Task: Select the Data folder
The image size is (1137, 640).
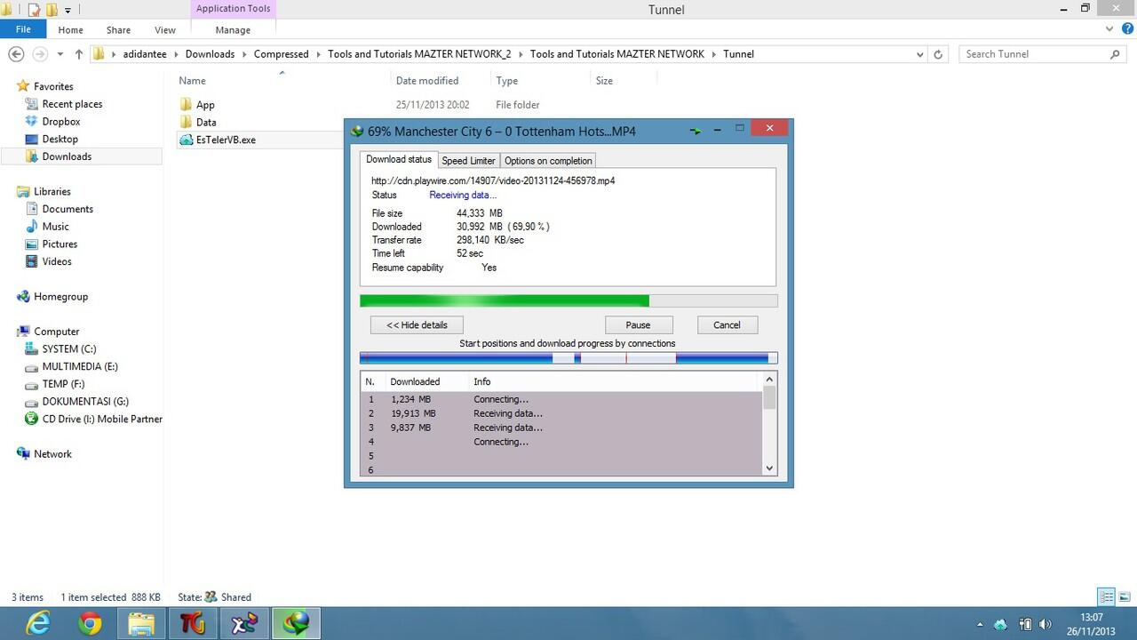Action: (206, 123)
